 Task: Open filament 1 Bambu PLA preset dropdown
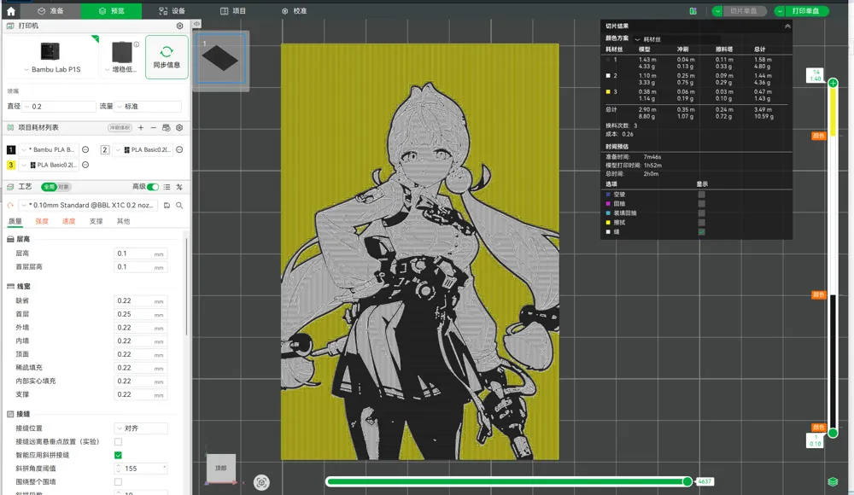click(50, 149)
